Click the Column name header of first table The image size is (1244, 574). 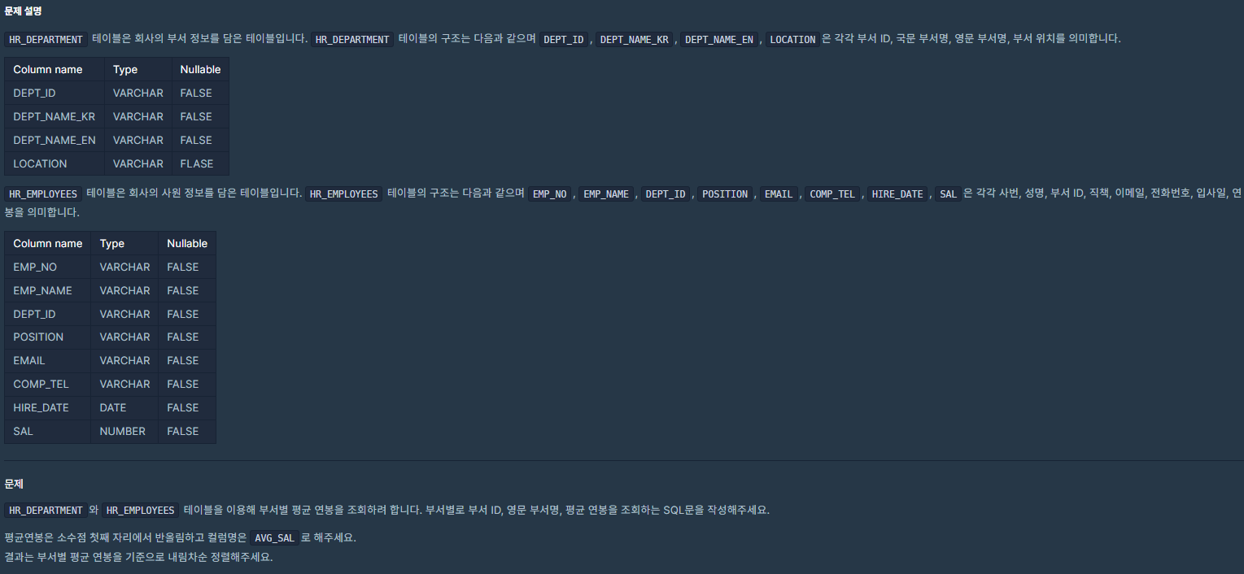click(55, 69)
